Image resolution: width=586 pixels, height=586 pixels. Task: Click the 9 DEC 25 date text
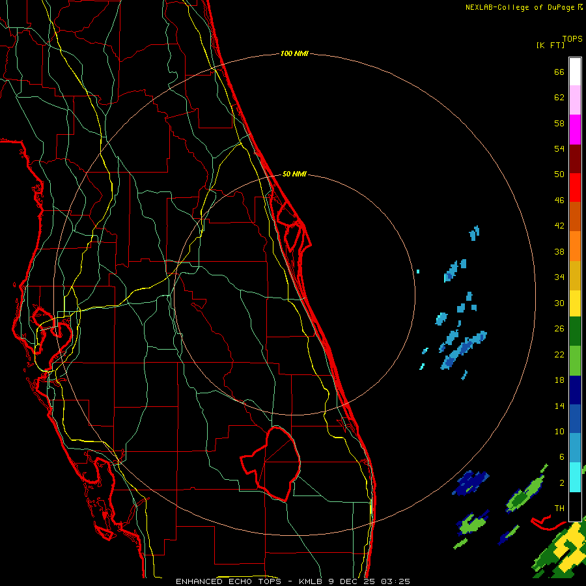click(352, 581)
